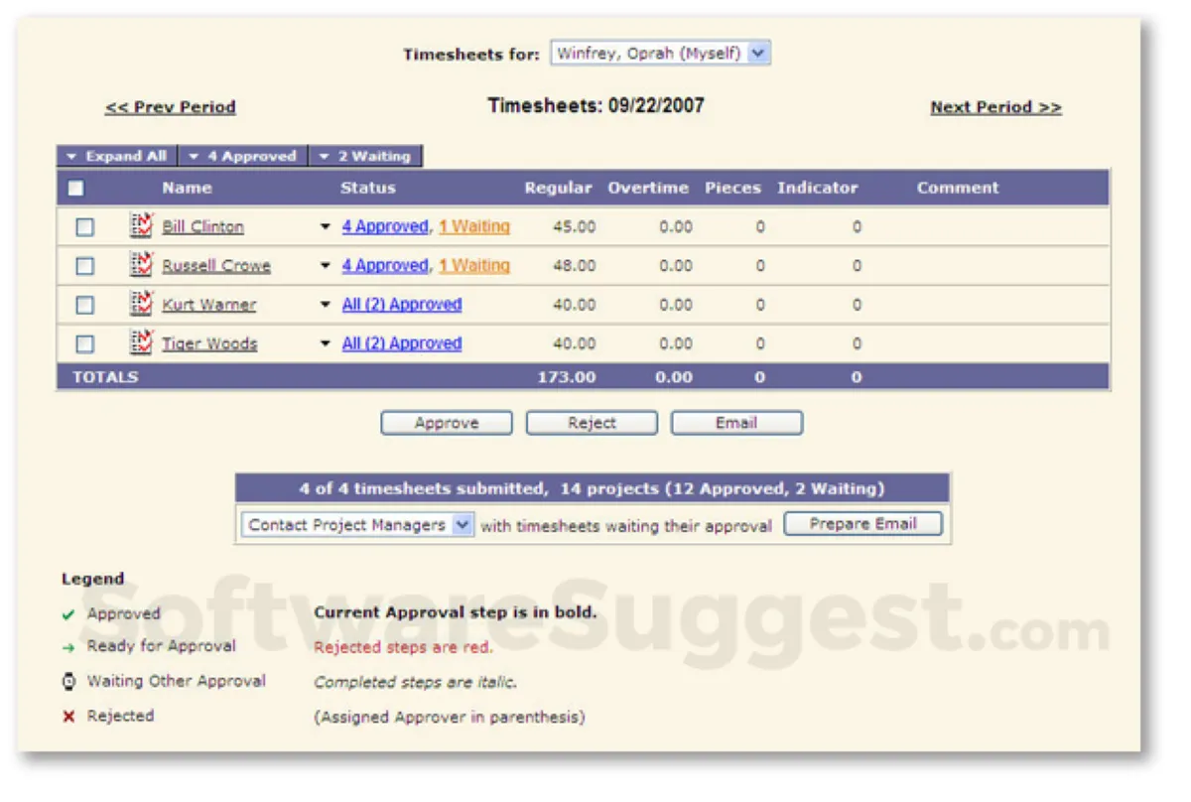Click Bill Clinton's 45.00 regular hours

[x=574, y=227]
